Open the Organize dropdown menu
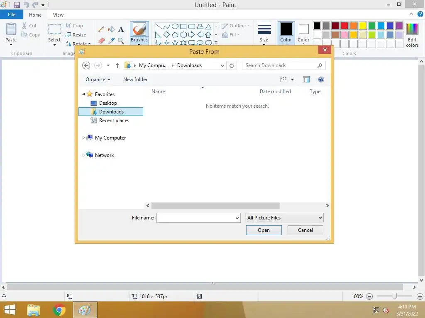Image resolution: width=425 pixels, height=318 pixels. click(x=98, y=79)
